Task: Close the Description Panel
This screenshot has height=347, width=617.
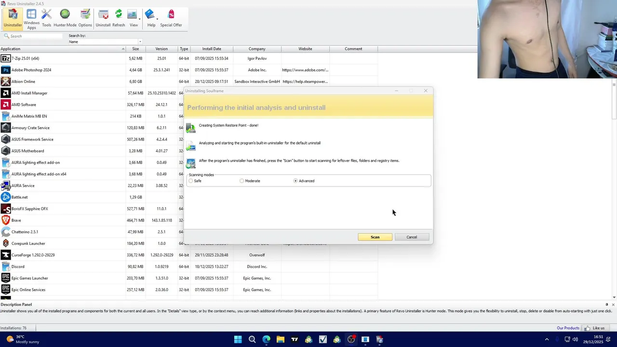Action: (613, 305)
